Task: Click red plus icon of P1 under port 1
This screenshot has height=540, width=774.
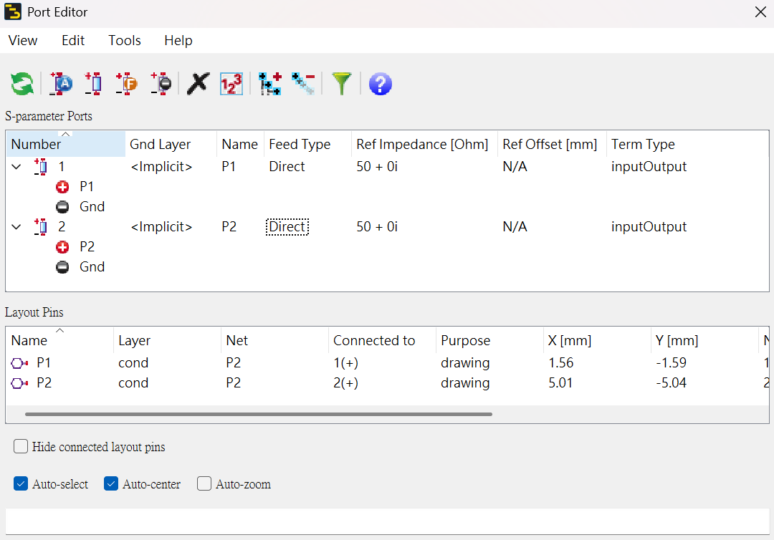Action: click(x=62, y=187)
